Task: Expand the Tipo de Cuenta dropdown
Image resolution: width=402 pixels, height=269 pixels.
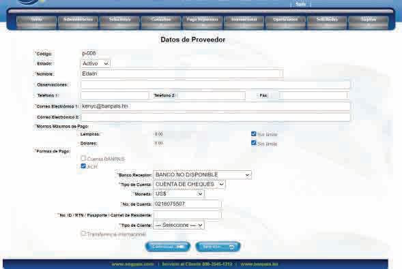Action: (189, 185)
